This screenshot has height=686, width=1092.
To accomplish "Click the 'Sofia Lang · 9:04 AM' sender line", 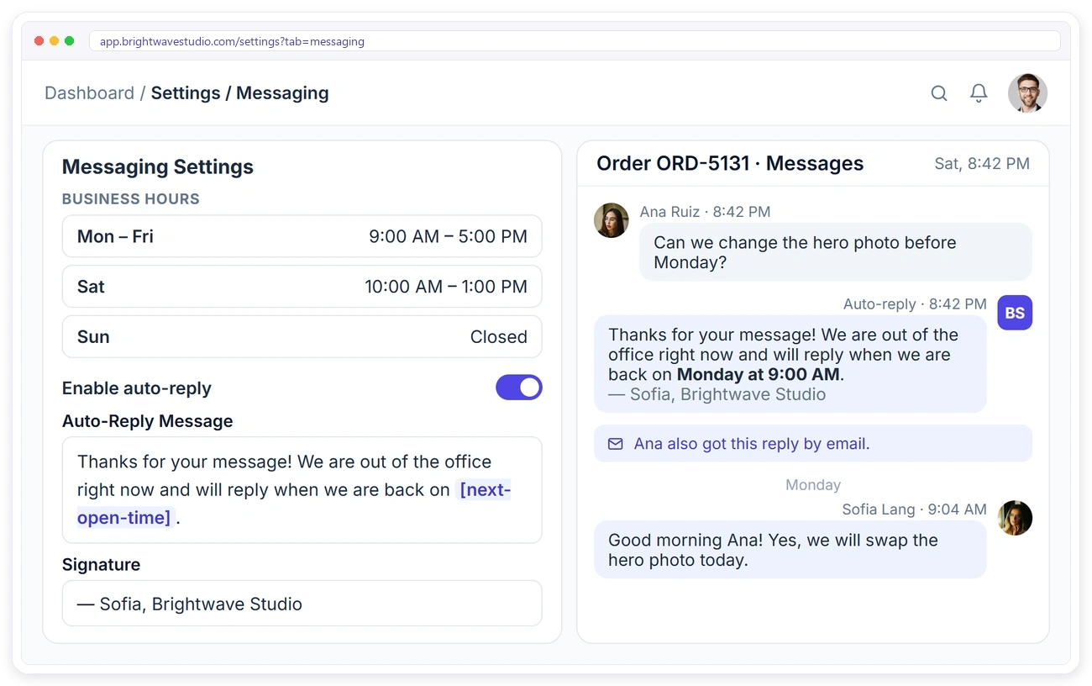I will pyautogui.click(x=915, y=509).
